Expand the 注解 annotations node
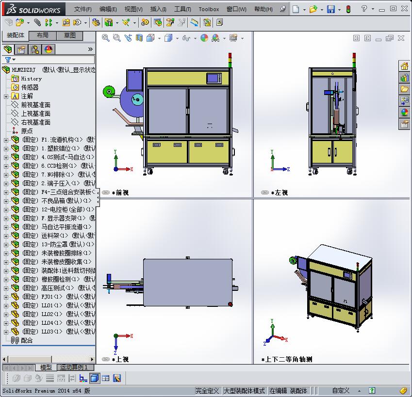 click(6, 96)
